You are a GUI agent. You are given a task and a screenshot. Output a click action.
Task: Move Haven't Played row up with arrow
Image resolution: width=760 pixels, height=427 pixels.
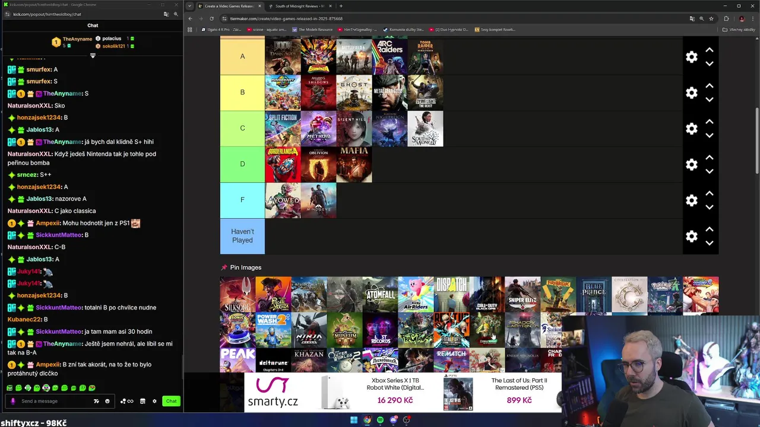[710, 230]
